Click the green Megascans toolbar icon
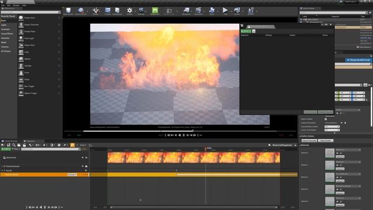Image resolution: width=373 pixels, height=210 pixels. [155, 10]
